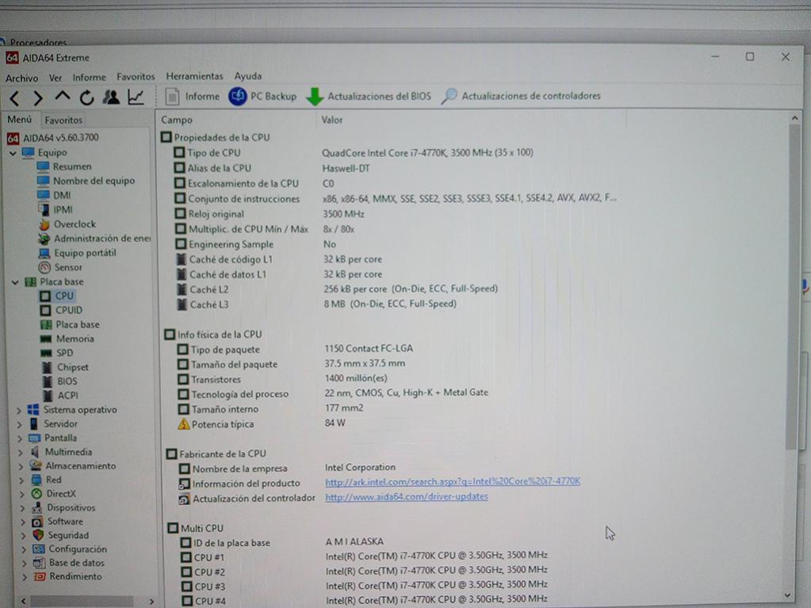Select AIDA64 v5.60.3700 root node
This screenshot has width=811, height=608.
[x=53, y=138]
